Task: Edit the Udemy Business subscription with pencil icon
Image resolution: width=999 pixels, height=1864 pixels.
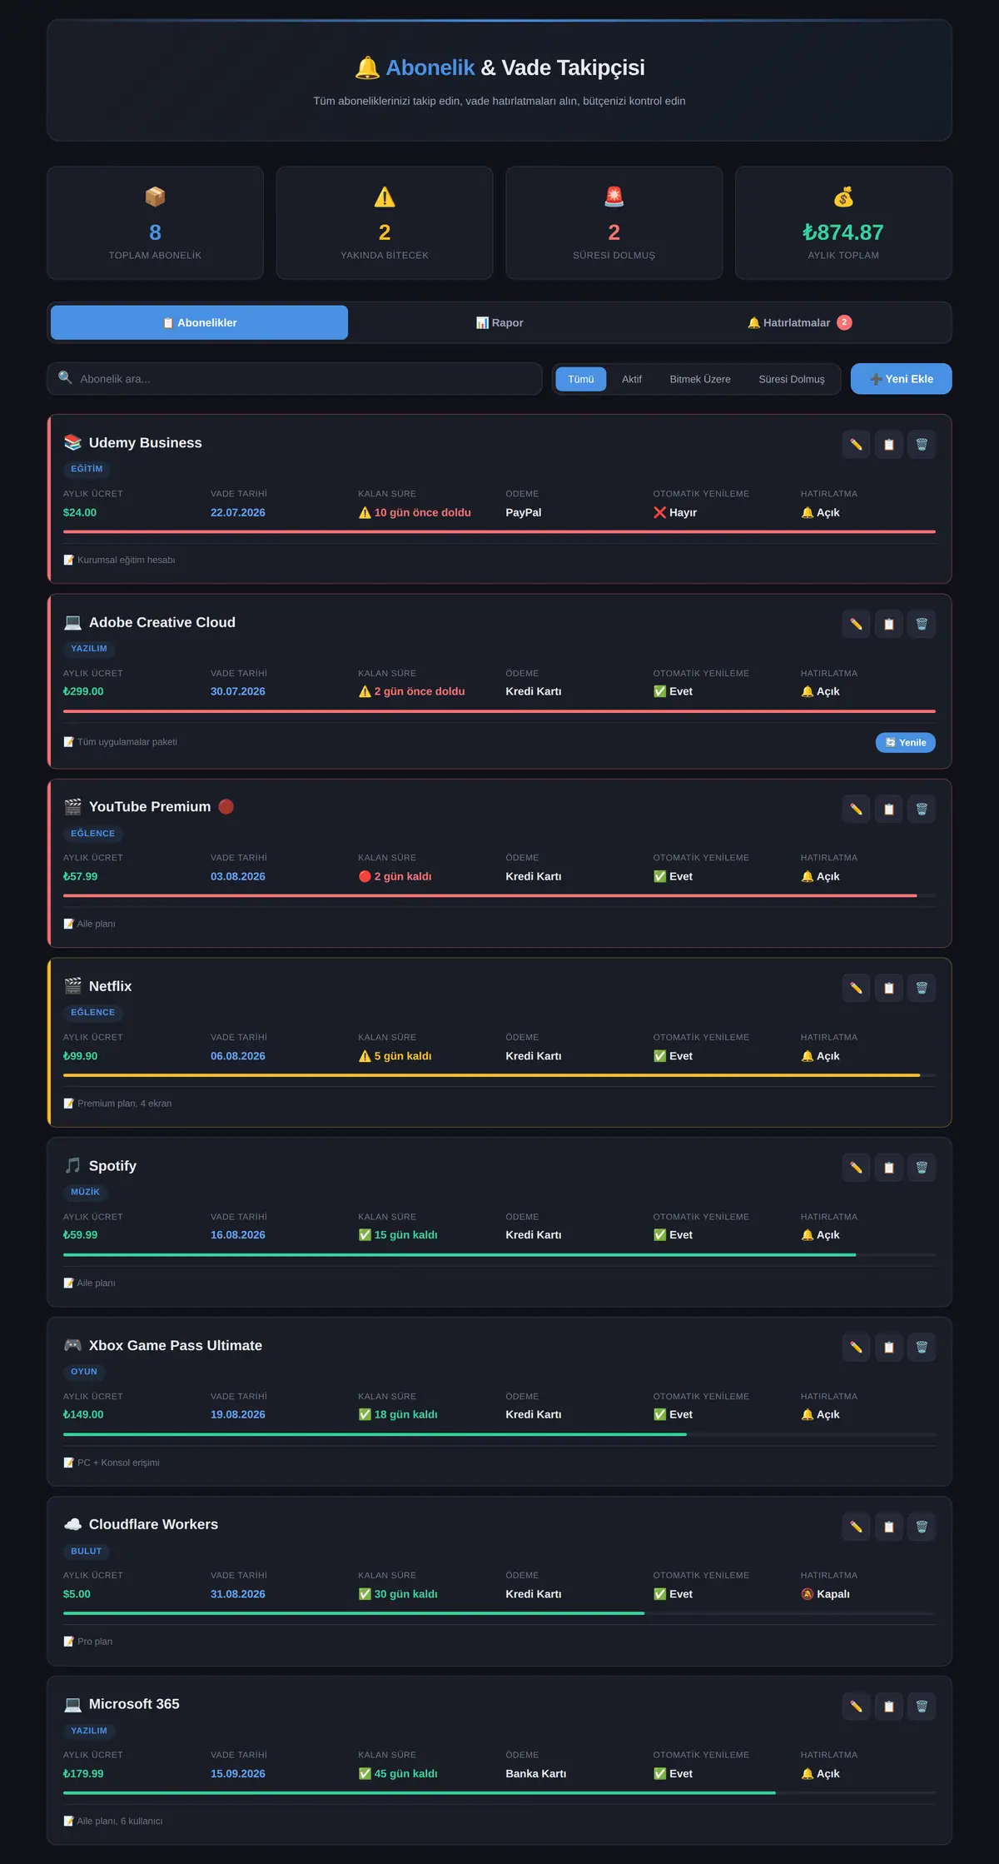Action: click(x=856, y=445)
